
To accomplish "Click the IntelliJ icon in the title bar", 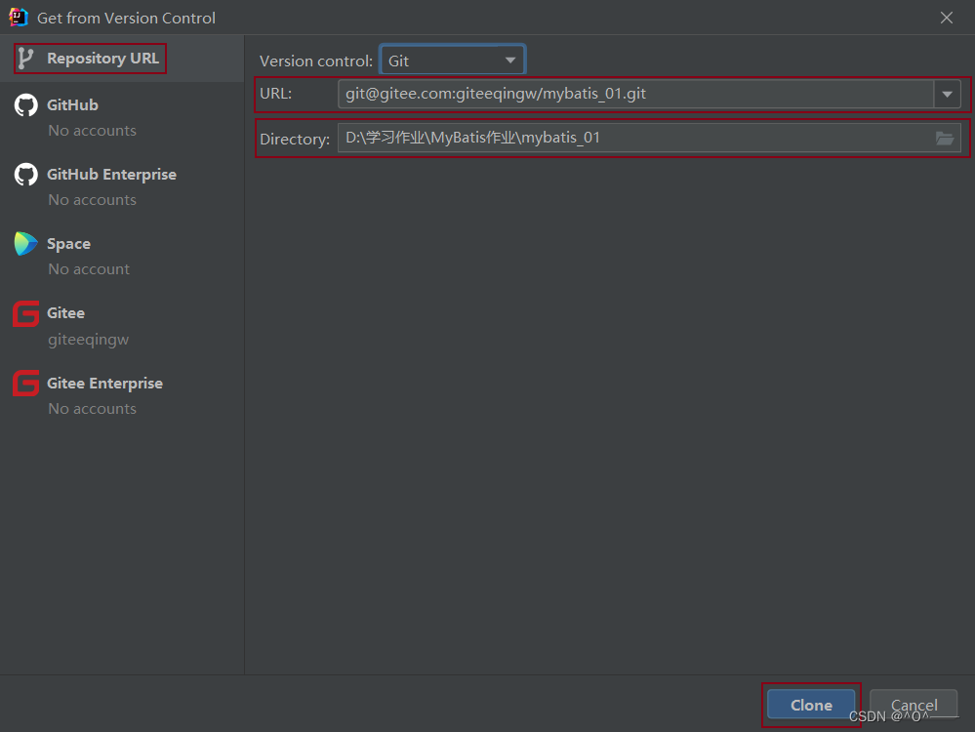I will pyautogui.click(x=19, y=18).
